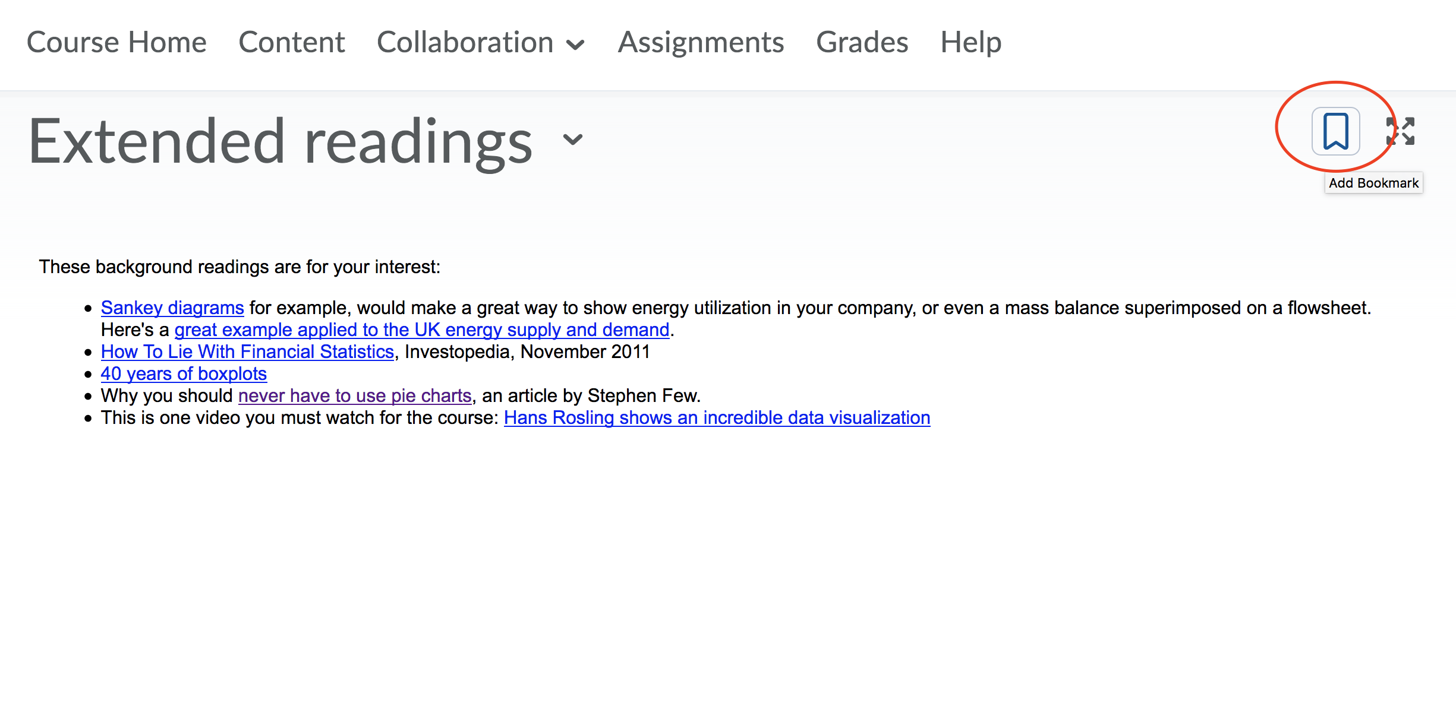Navigate to Grades
The width and height of the screenshot is (1456, 703).
tap(862, 42)
